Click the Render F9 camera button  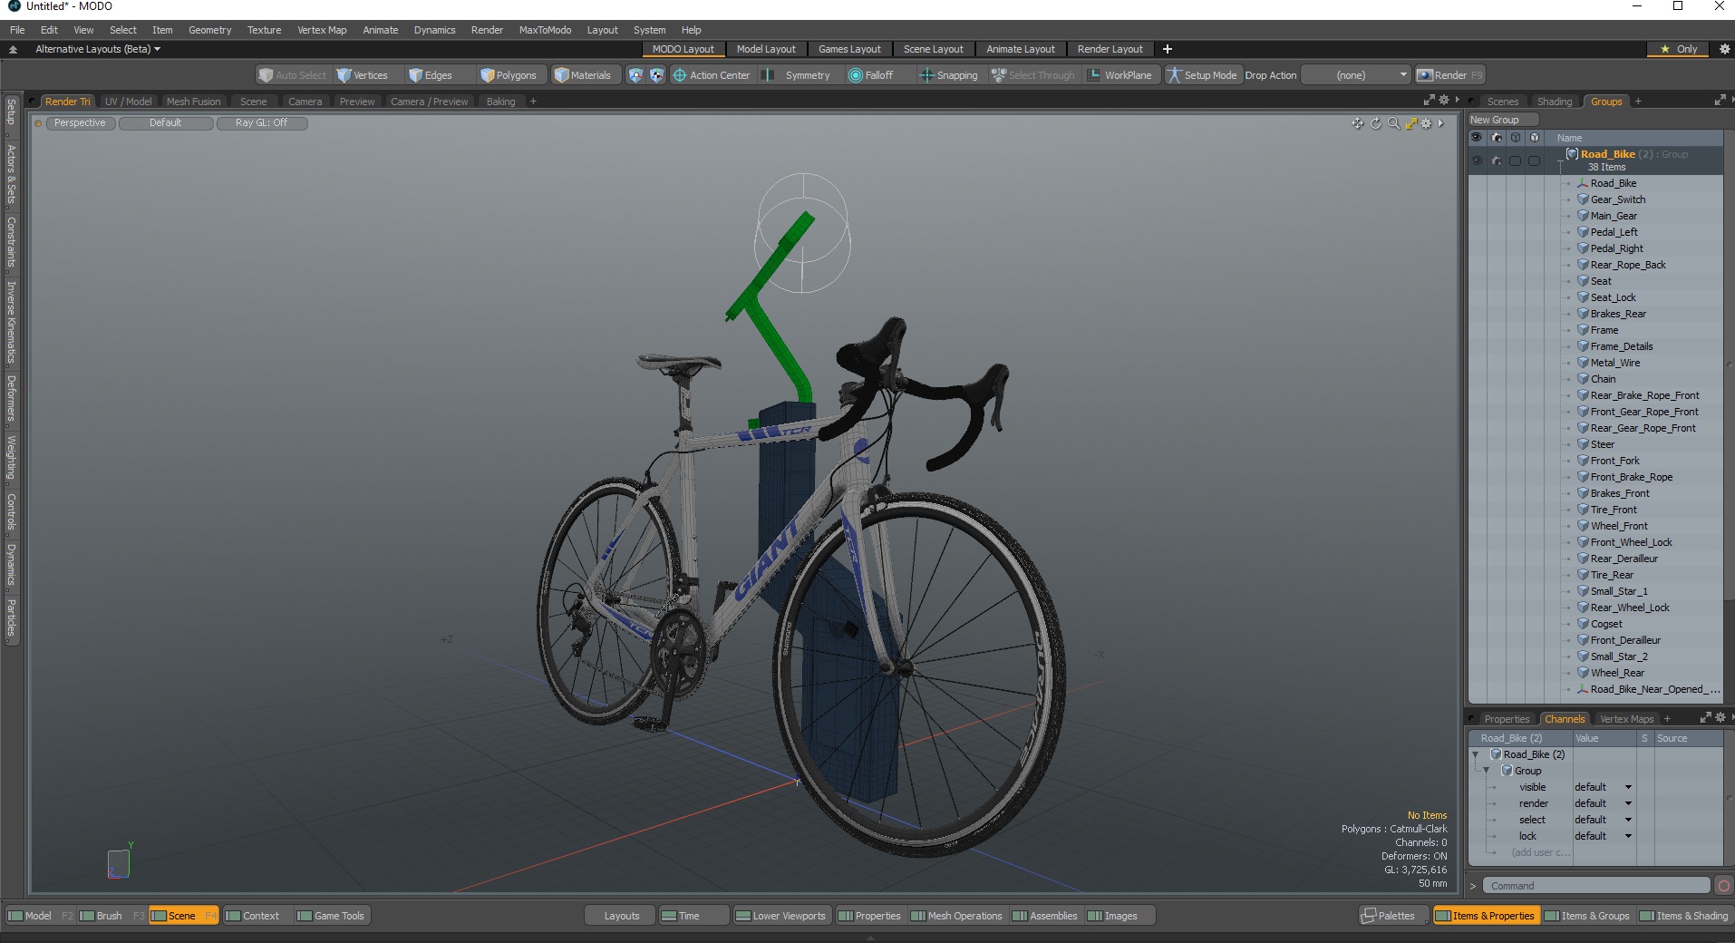(x=1449, y=75)
